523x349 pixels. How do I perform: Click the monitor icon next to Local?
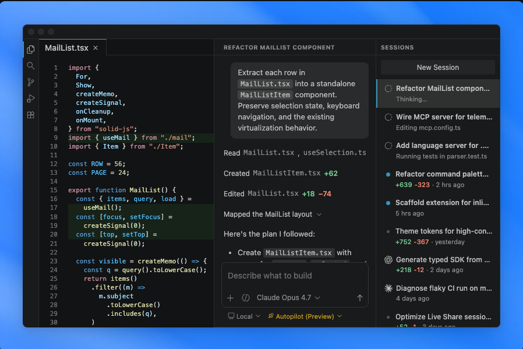pyautogui.click(x=231, y=316)
